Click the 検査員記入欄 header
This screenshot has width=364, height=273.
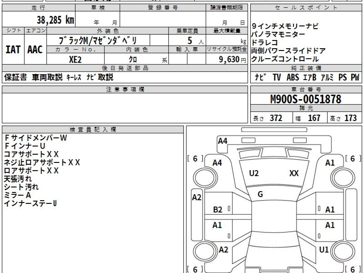coord(93,130)
